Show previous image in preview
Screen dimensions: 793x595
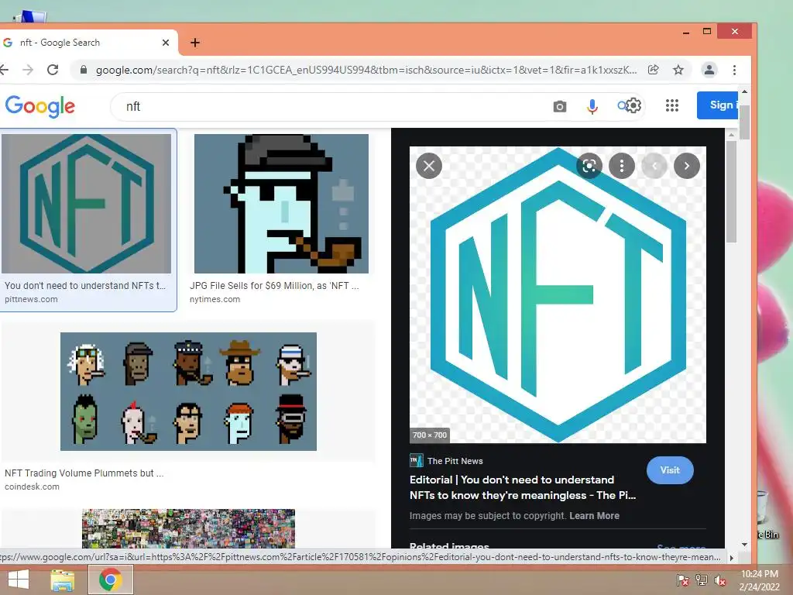click(654, 166)
